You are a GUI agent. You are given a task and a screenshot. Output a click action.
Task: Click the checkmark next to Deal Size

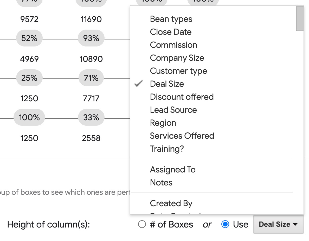coord(139,84)
